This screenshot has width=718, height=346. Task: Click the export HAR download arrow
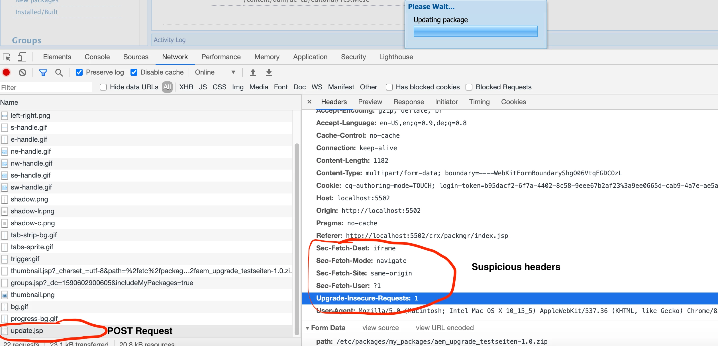269,72
